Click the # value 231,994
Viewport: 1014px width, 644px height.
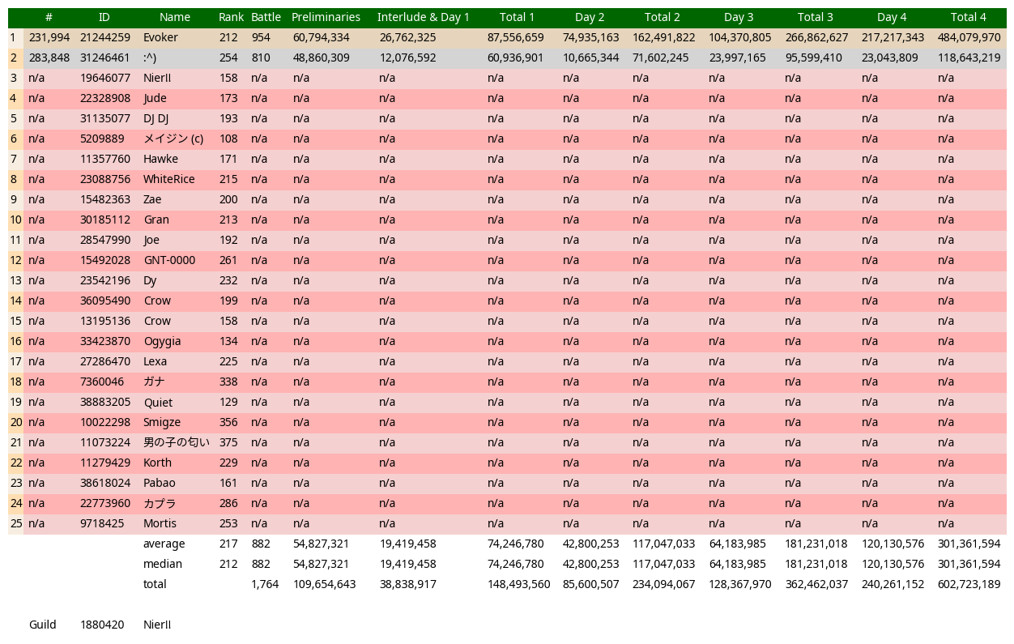pos(49,37)
